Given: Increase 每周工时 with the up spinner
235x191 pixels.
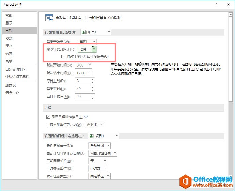Looking at the screenshot, I should pos(93,87).
